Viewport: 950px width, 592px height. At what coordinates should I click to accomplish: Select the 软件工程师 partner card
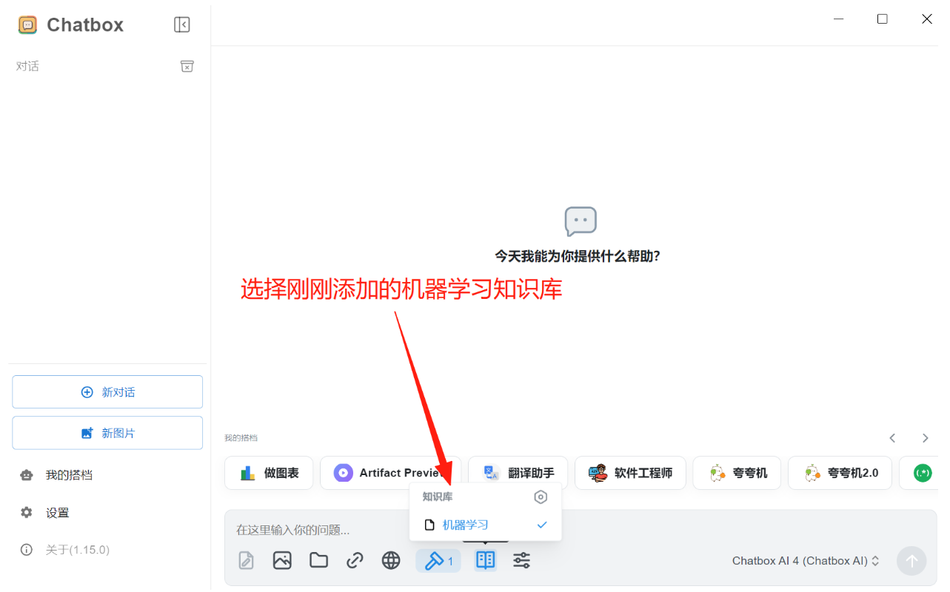(630, 473)
